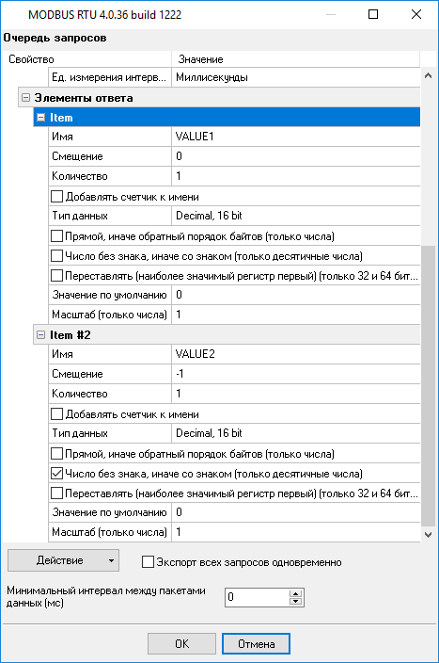
Task: Toggle 'Переставлять' checkbox under first Item
Action: coord(56,276)
